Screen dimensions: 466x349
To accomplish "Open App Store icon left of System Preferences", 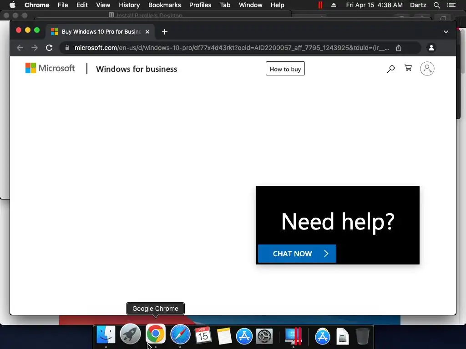I will pyautogui.click(x=244, y=336).
